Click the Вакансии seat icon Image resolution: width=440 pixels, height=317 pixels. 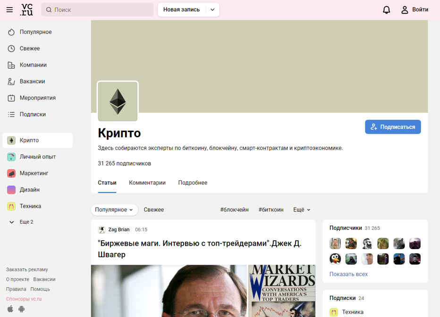tap(11, 82)
